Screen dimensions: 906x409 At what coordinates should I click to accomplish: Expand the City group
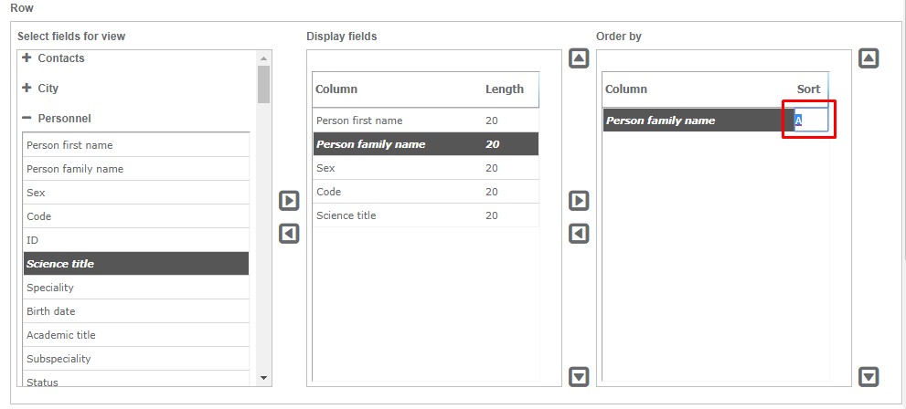click(x=27, y=89)
